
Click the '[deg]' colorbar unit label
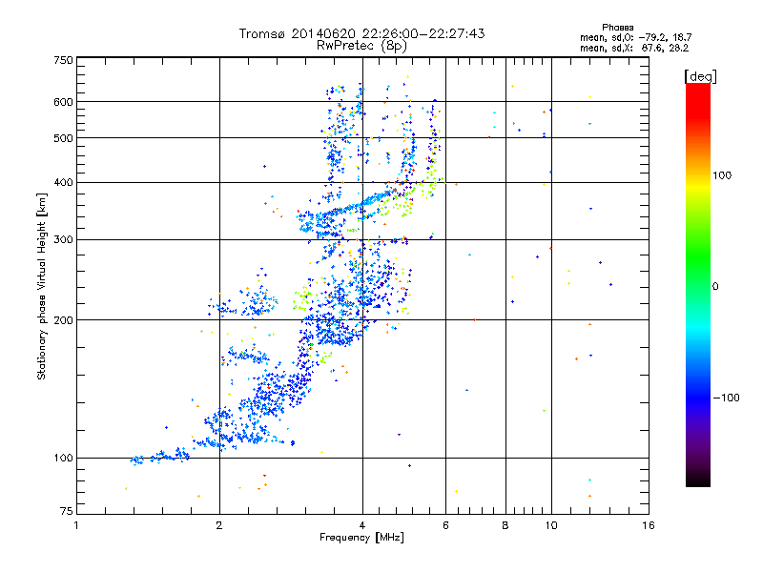click(x=700, y=76)
